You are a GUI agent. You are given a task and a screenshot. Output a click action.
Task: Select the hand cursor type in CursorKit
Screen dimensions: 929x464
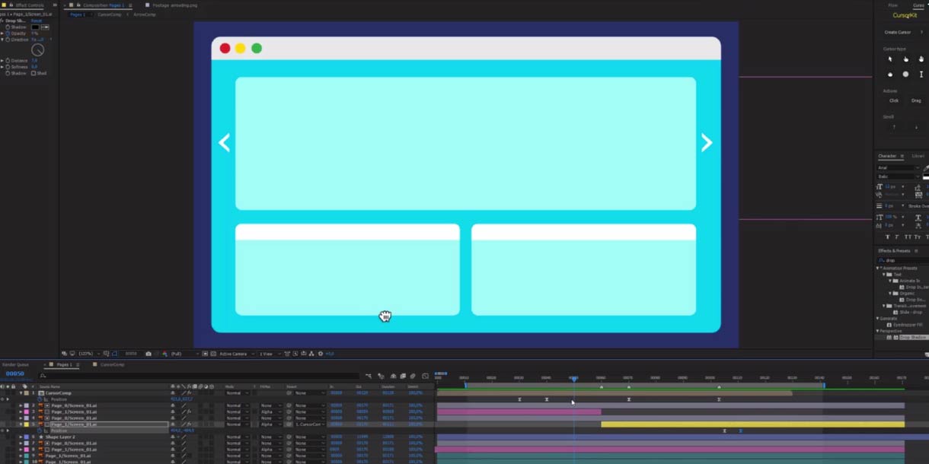point(905,59)
